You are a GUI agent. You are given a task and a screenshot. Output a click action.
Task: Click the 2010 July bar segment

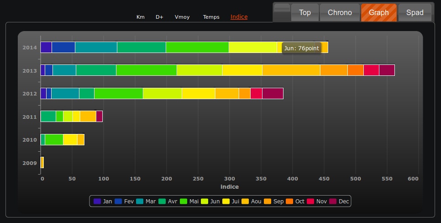coord(70,140)
